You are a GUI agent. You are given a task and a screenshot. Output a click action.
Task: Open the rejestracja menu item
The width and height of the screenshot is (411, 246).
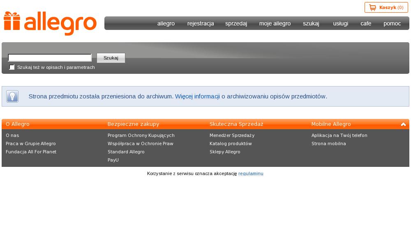(201, 23)
